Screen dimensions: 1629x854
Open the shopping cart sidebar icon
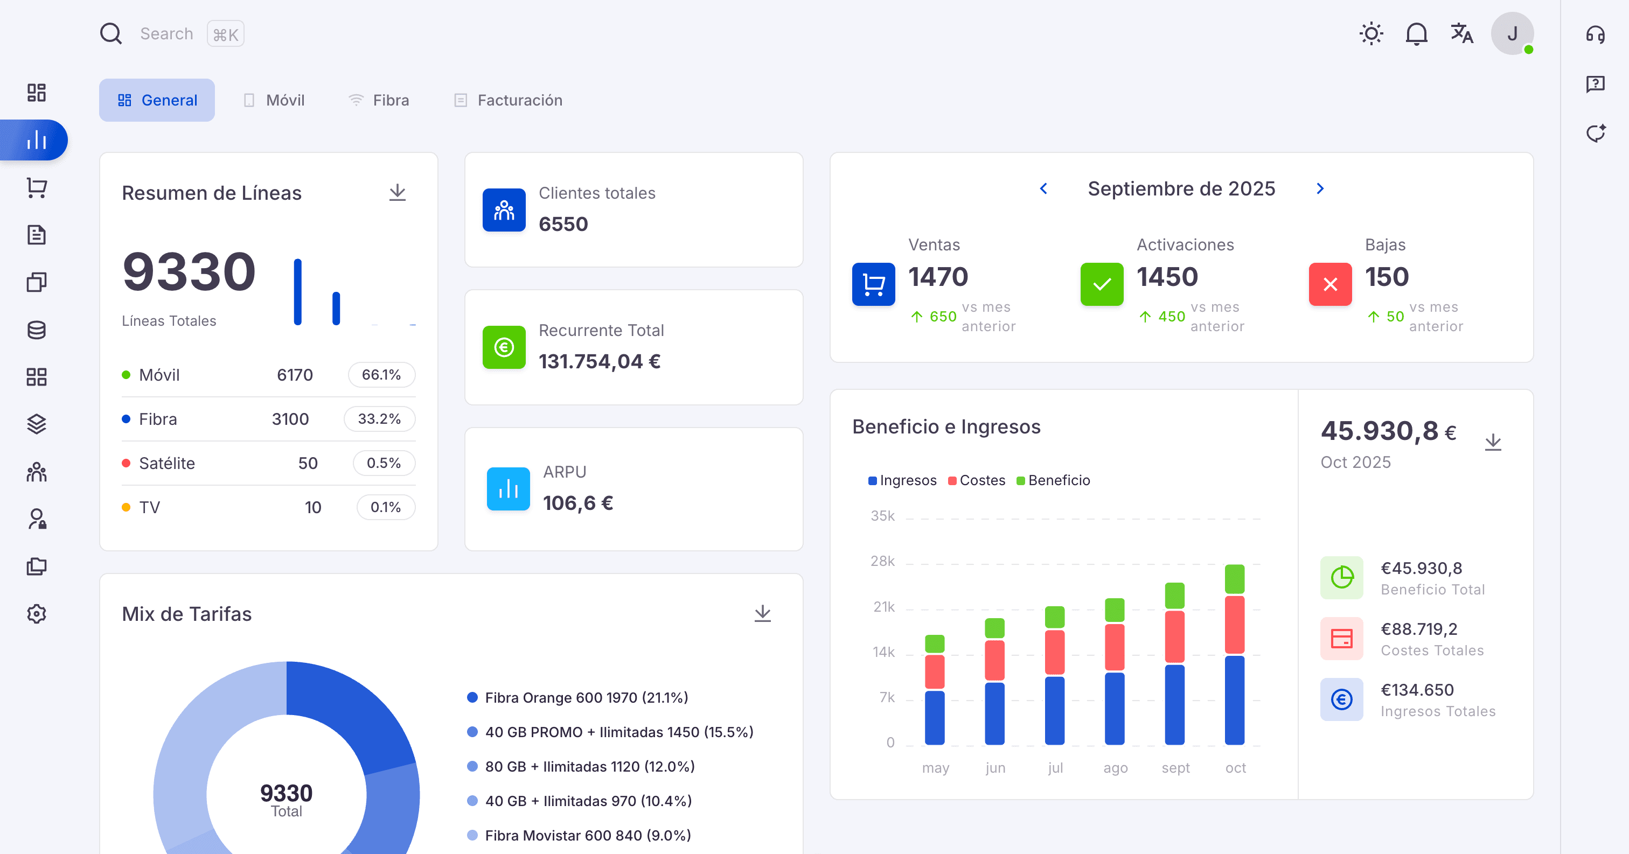coord(37,188)
